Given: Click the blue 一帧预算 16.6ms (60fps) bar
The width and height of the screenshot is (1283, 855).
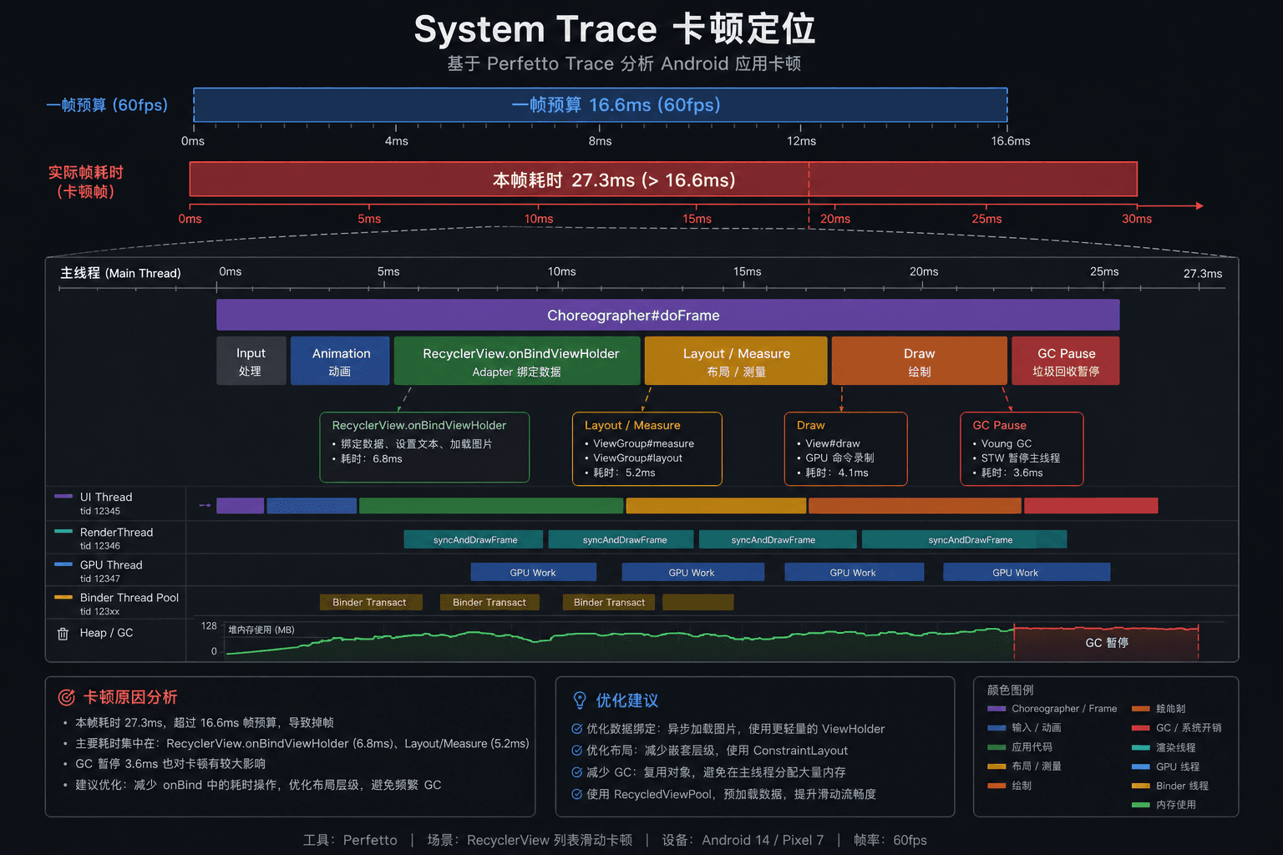Looking at the screenshot, I should [x=601, y=104].
